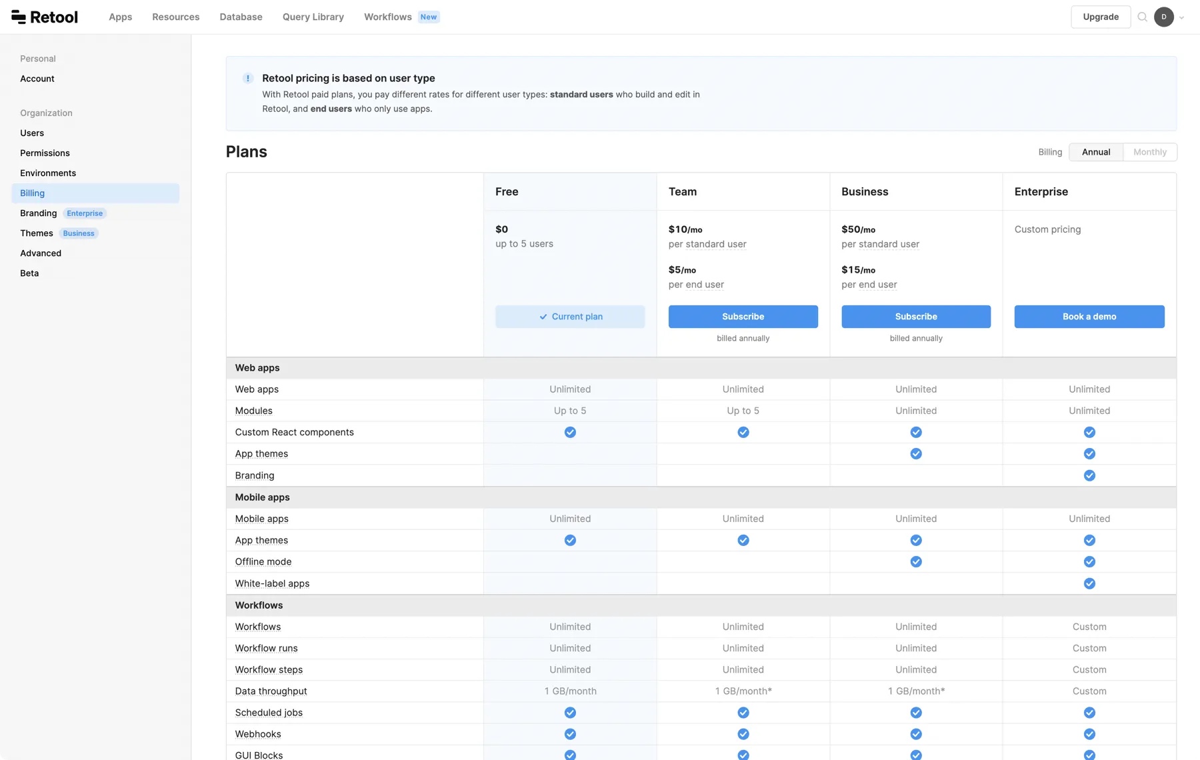The image size is (1200, 760).
Task: Click Team plan Custom React components checkmark
Action: pyautogui.click(x=743, y=432)
